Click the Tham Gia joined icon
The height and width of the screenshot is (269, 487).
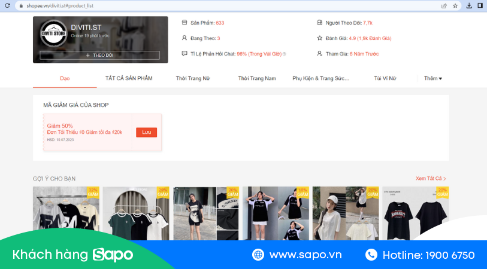[x=320, y=54]
